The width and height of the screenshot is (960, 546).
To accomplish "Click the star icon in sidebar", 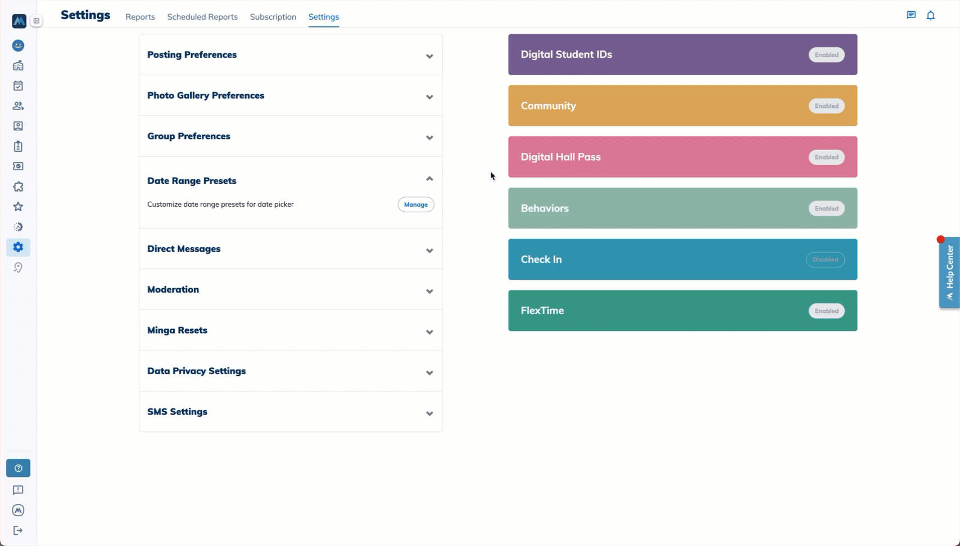I will click(x=18, y=207).
